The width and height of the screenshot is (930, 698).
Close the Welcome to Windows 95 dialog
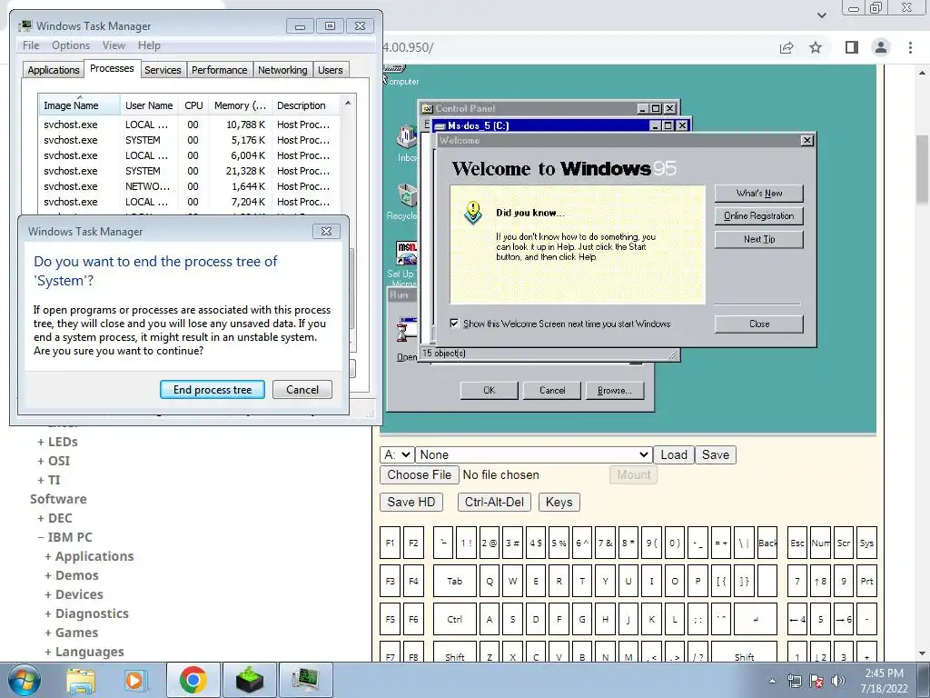pyautogui.click(x=759, y=324)
